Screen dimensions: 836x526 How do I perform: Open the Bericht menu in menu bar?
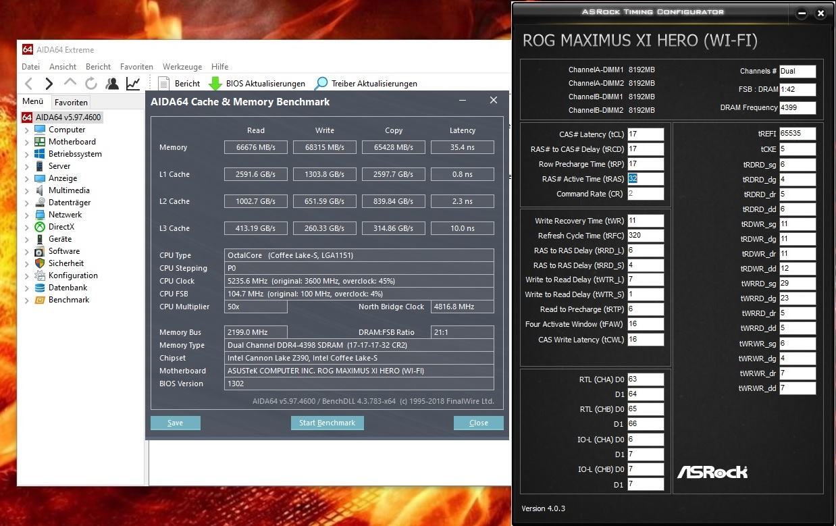[x=98, y=67]
